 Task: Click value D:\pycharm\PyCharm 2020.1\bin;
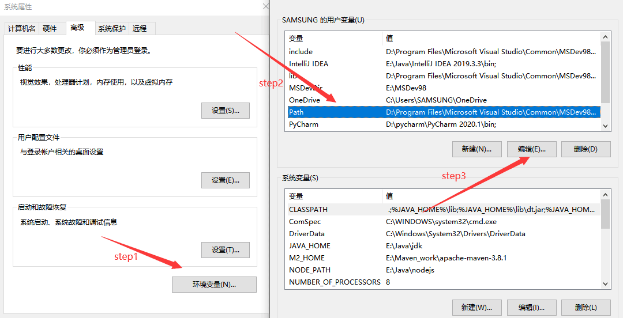441,124
